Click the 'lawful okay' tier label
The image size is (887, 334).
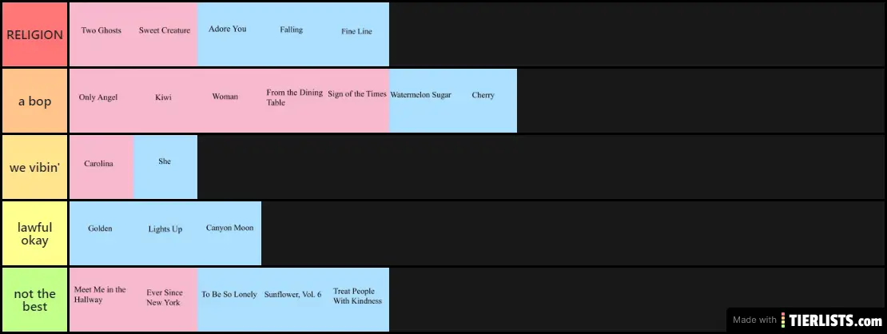[34, 233]
